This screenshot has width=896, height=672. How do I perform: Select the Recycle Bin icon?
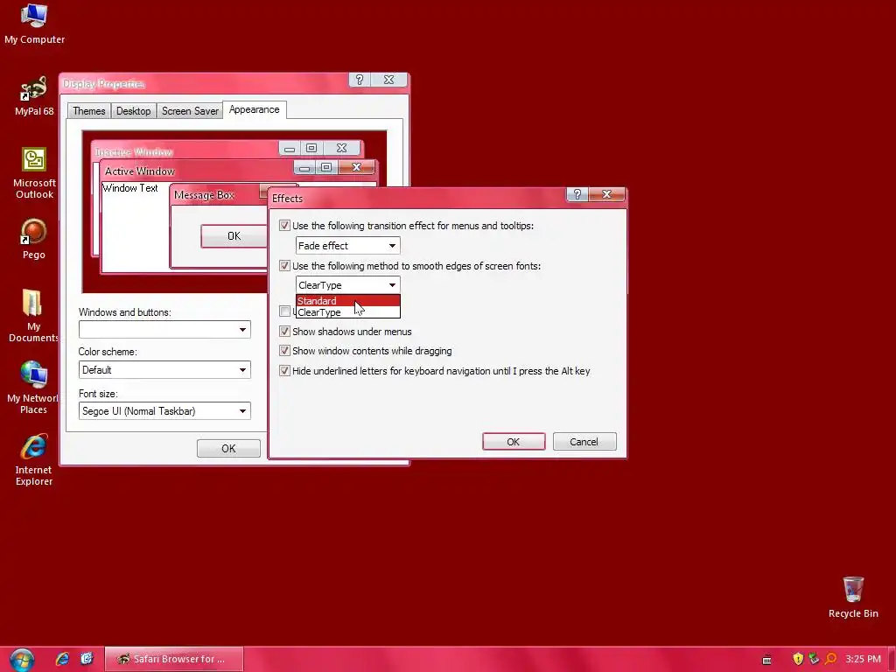point(853,597)
